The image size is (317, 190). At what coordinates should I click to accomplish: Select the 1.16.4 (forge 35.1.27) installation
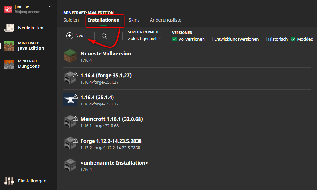[187, 79]
